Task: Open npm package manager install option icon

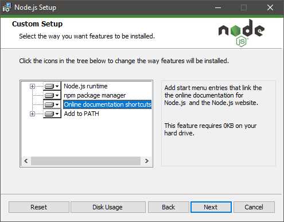Action: 52,95
